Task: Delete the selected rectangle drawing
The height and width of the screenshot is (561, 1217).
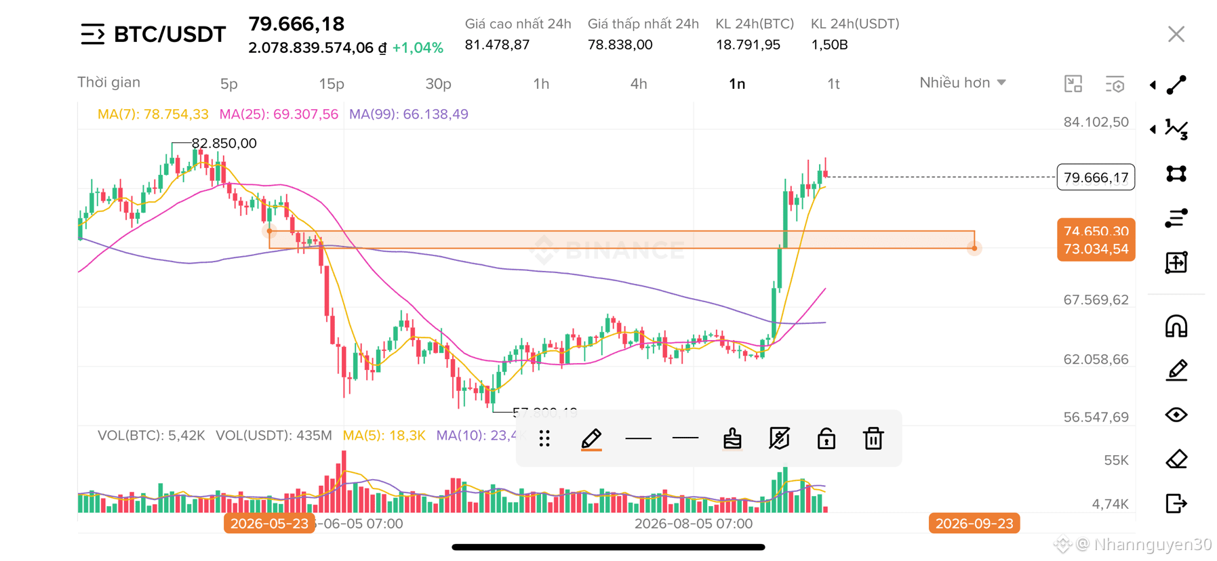Action: (873, 439)
